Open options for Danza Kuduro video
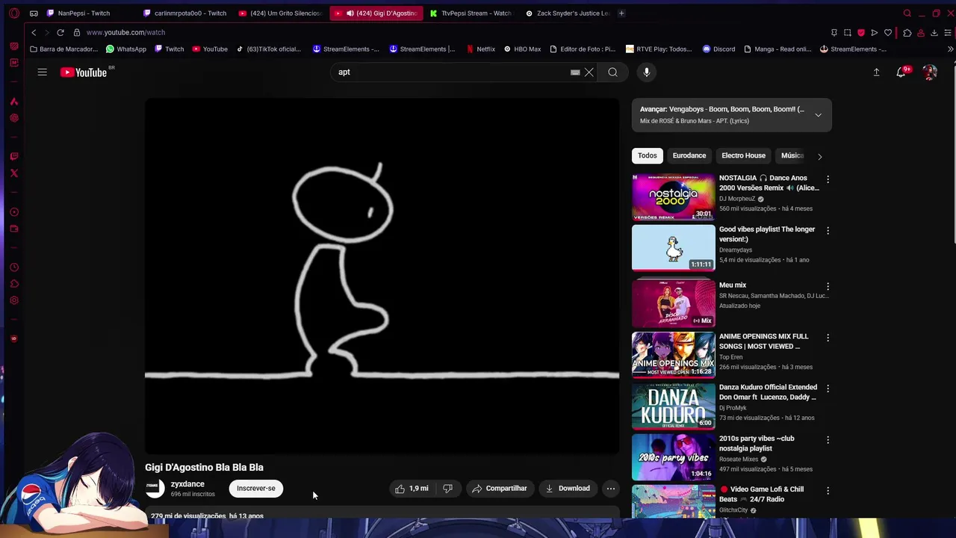Screen dimensions: 956x538 (x=828, y=389)
